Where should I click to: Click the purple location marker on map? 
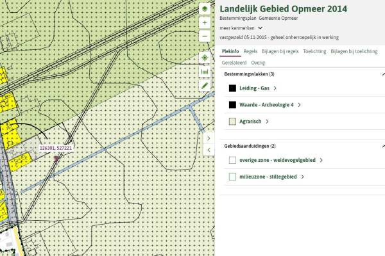[x=56, y=159]
